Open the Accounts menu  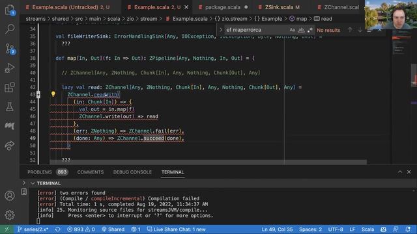[x=10, y=196]
